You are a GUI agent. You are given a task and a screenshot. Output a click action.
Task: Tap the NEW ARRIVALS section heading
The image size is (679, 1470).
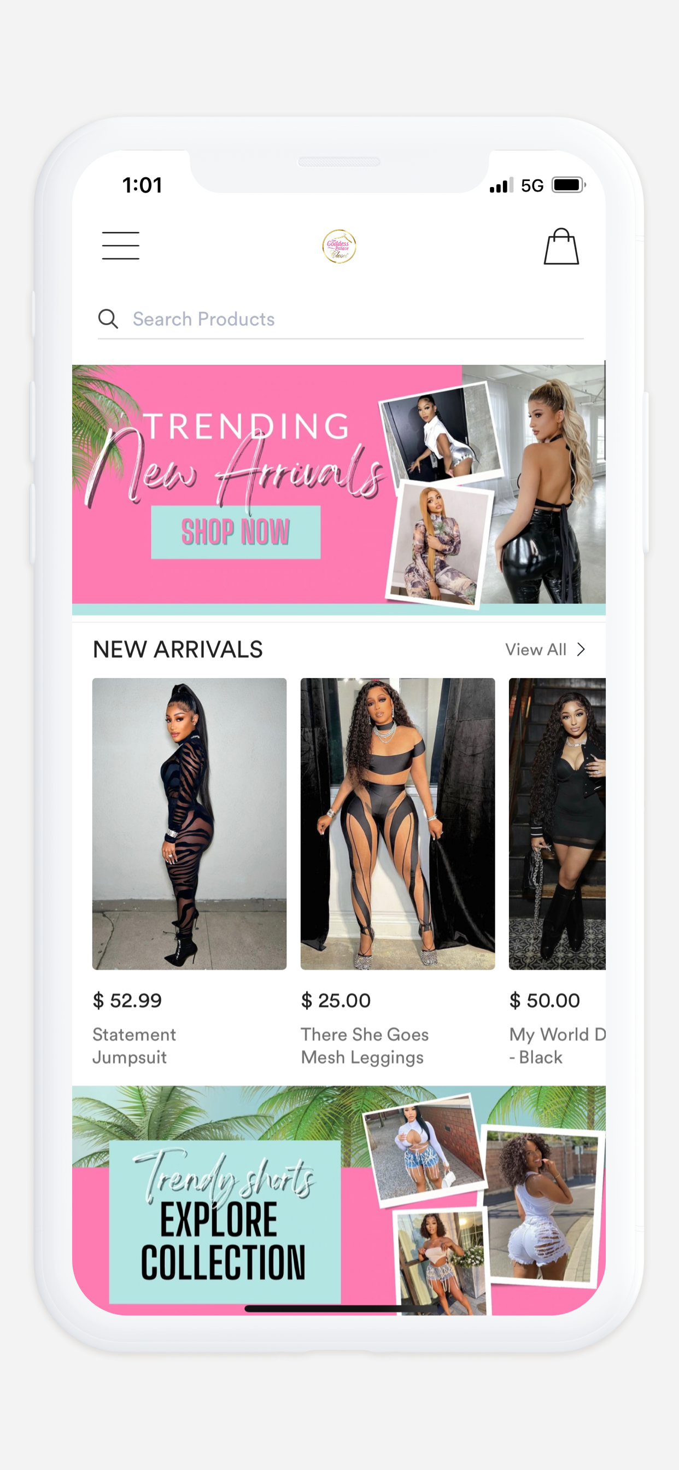point(178,649)
